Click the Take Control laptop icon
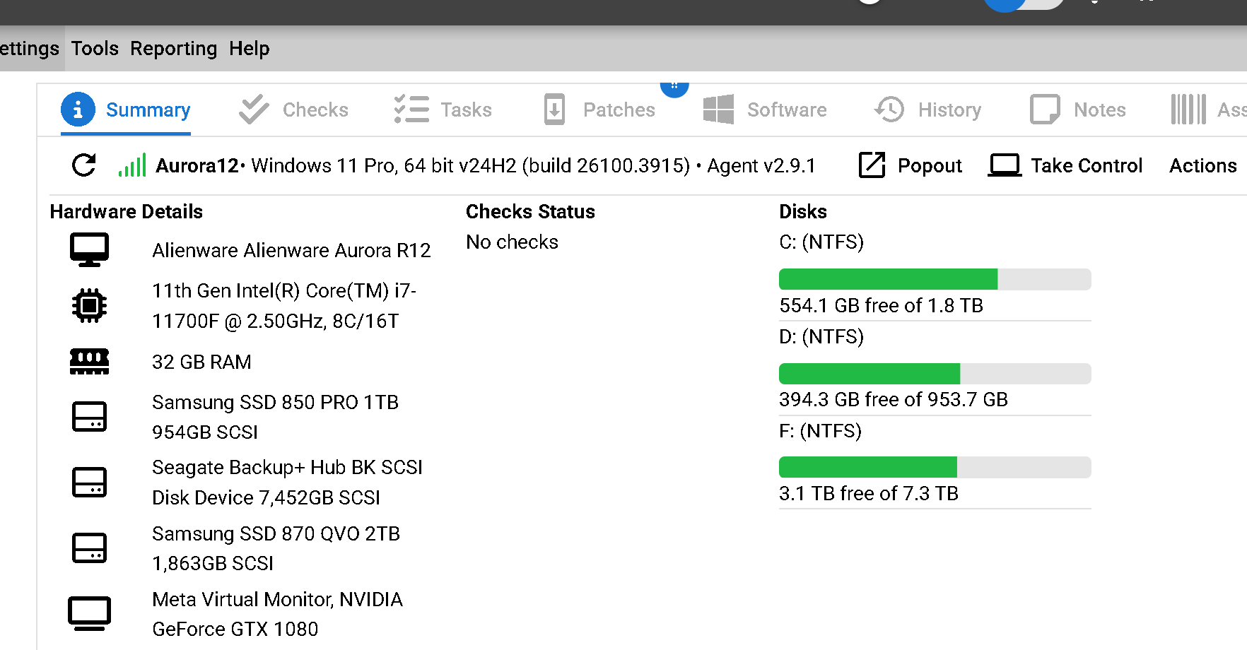The image size is (1247, 650). tap(1004, 165)
